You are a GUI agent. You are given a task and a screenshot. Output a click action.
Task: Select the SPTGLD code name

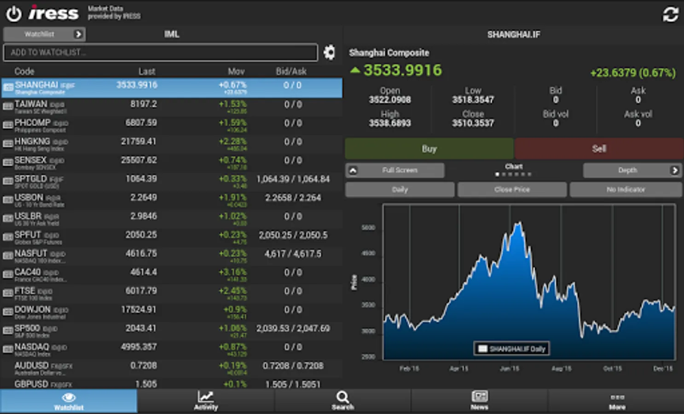pyautogui.click(x=30, y=178)
